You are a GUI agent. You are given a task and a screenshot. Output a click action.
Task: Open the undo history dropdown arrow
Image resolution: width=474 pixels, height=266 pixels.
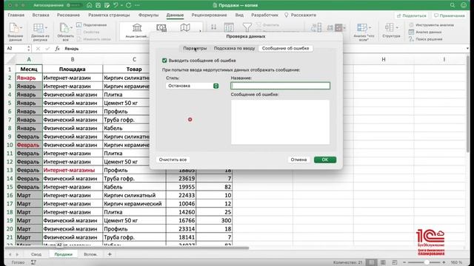(121, 5)
